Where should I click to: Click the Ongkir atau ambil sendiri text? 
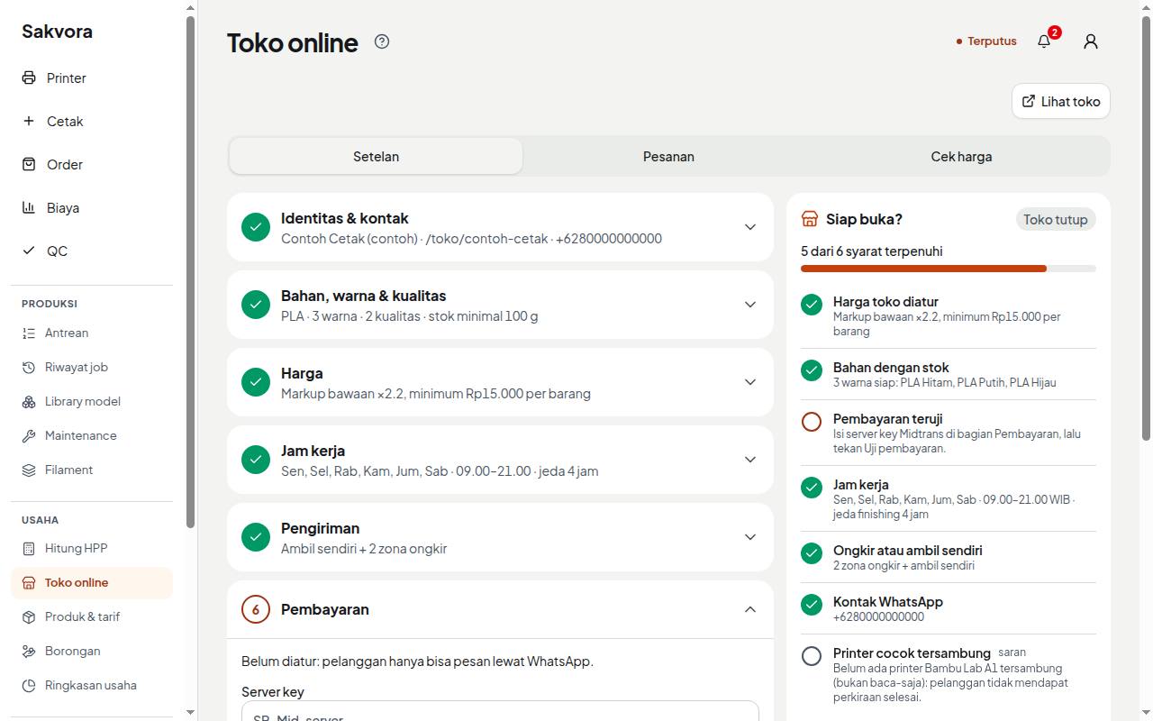(x=908, y=551)
